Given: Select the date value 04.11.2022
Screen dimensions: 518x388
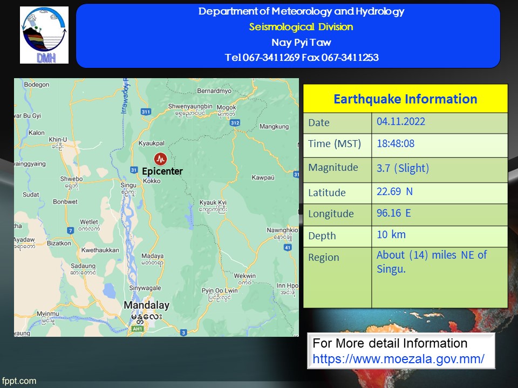Looking at the screenshot, I should click(x=401, y=121).
